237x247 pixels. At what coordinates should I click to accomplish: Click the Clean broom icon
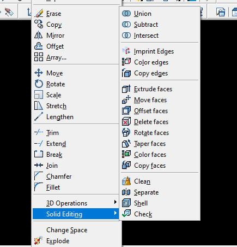[x=126, y=181]
